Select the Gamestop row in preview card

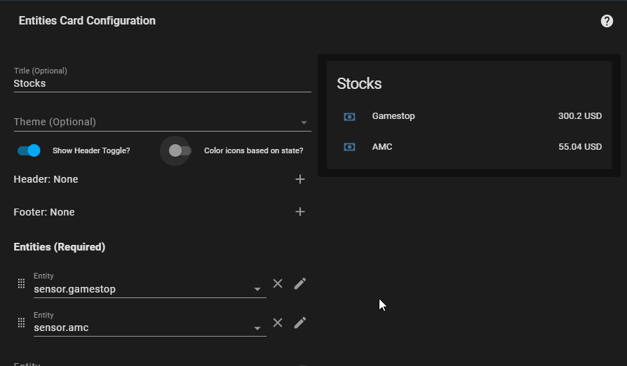[469, 116]
